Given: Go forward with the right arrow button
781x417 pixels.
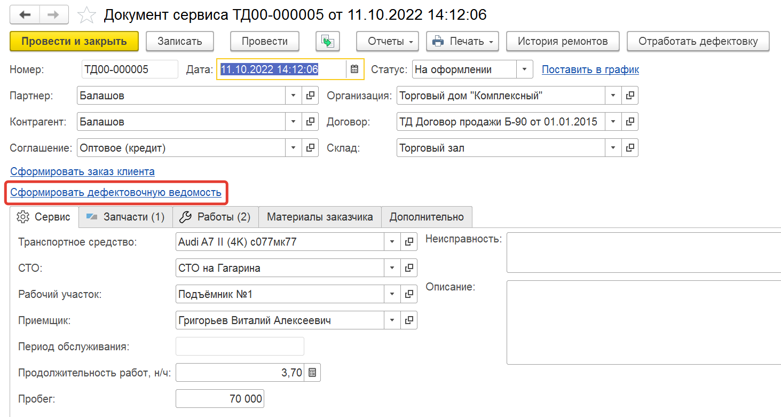Looking at the screenshot, I should click(x=54, y=14).
